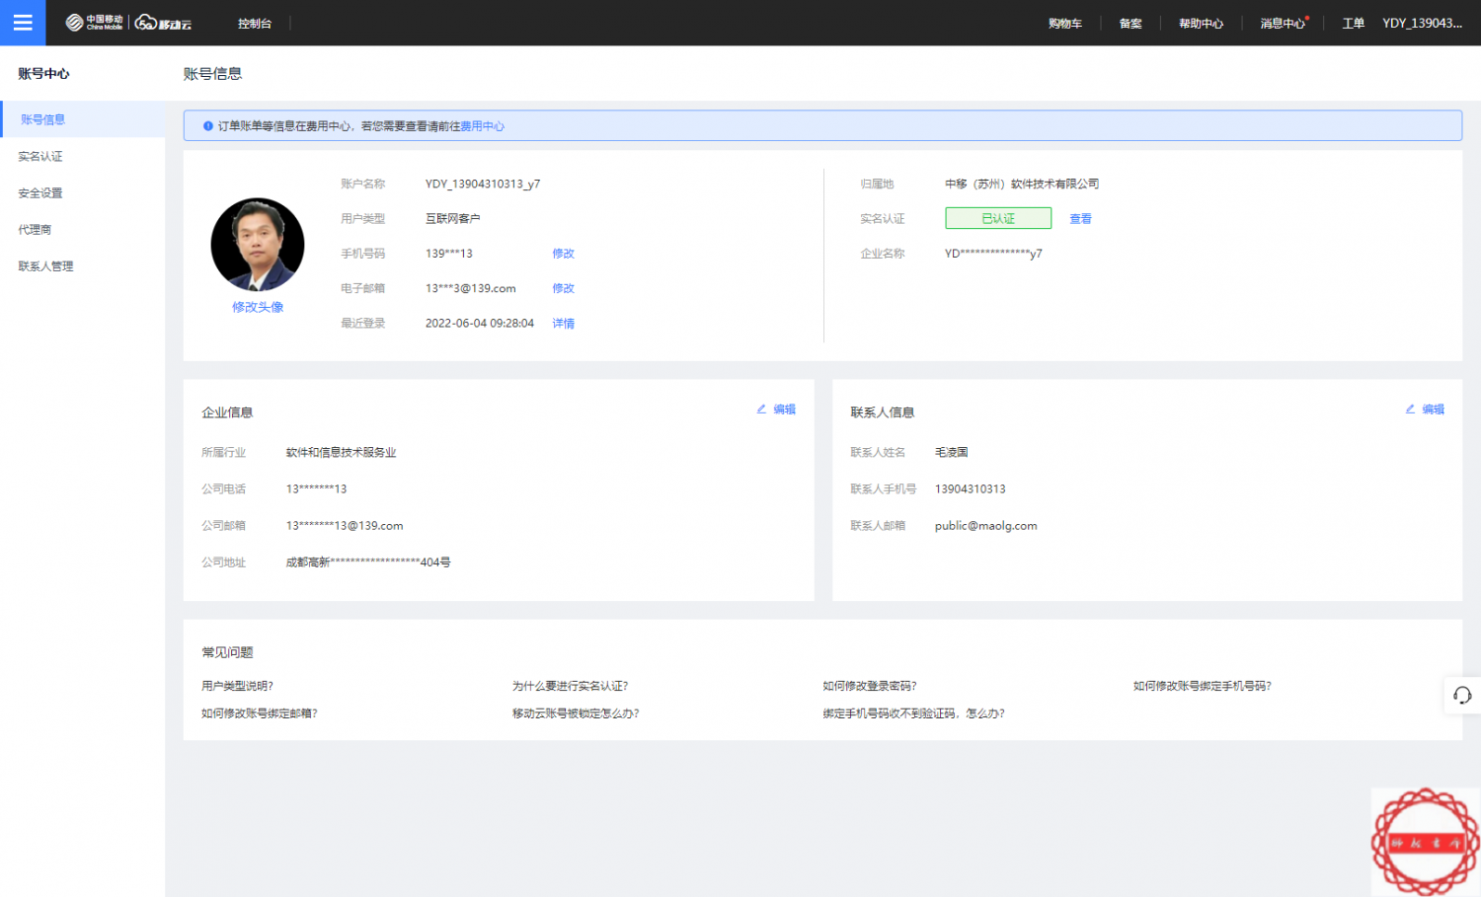Click 修改 next to 电子邮箱
Viewport: 1481px width, 897px height.
pyautogui.click(x=563, y=288)
